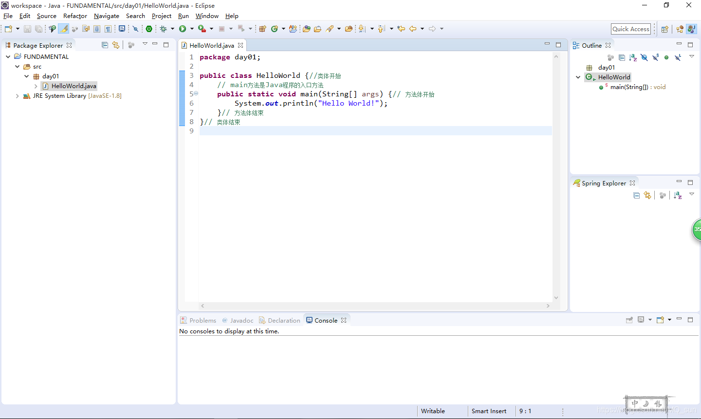Image resolution: width=701 pixels, height=419 pixels.
Task: Click the Open Perspective icon
Action: (664, 29)
